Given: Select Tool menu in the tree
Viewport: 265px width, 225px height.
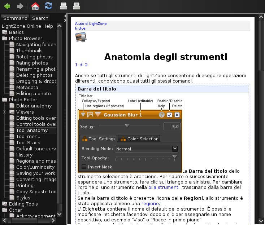Looking at the screenshot, I should tap(28, 136).
